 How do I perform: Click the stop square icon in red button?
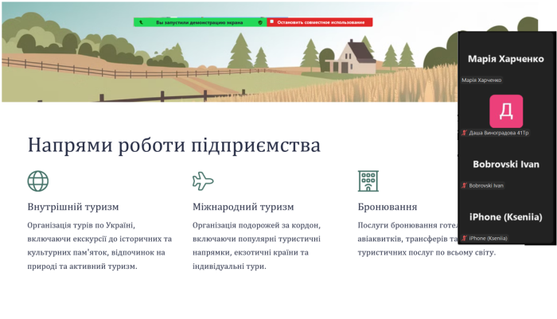pos(272,22)
